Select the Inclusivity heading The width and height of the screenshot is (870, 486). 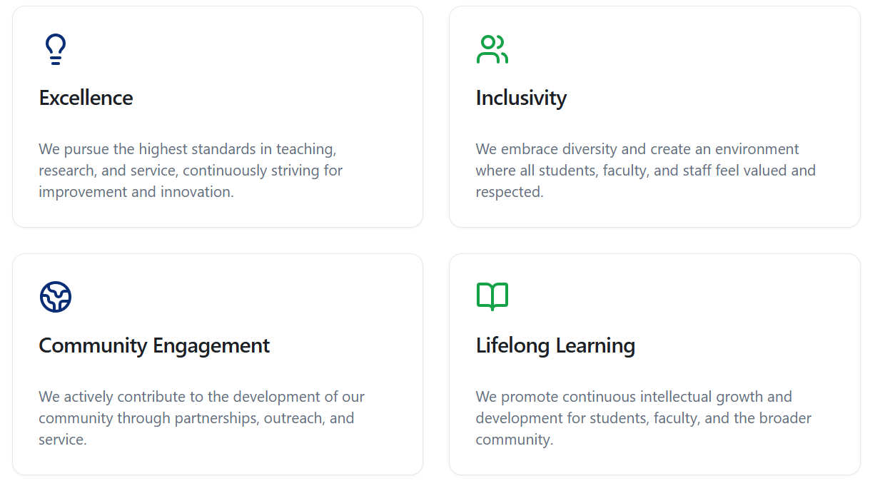(x=521, y=98)
